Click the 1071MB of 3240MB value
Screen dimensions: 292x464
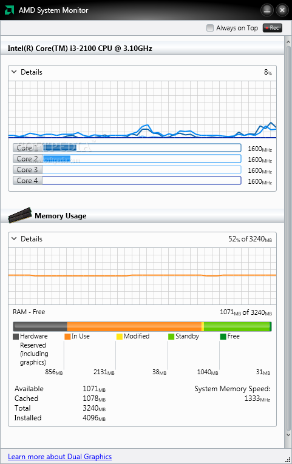246,312
